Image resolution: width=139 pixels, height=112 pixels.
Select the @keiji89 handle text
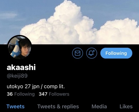(17, 76)
